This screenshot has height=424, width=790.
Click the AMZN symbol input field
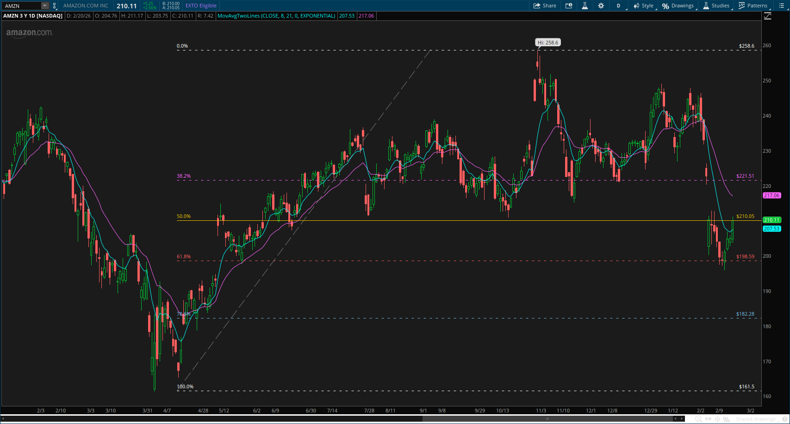pyautogui.click(x=22, y=6)
